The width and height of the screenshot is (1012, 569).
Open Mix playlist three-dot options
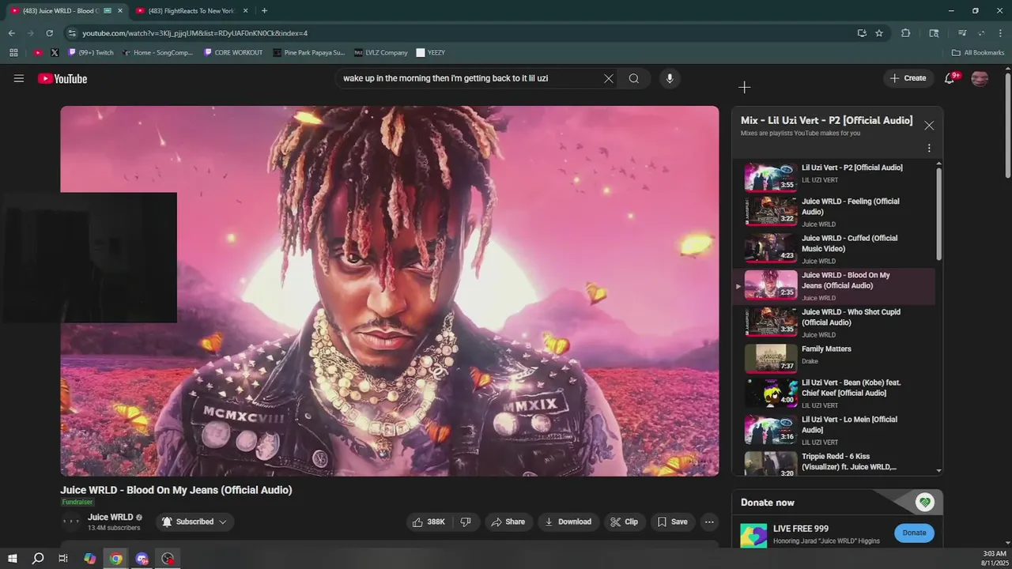[929, 148]
